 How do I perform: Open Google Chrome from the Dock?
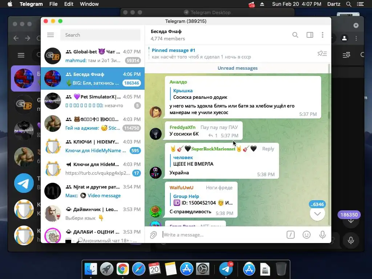point(123,269)
